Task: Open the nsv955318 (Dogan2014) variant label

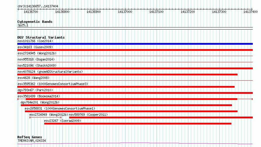Action: (36, 59)
